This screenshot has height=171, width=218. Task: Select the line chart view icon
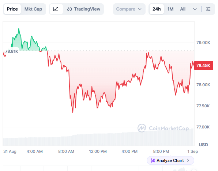56,9
